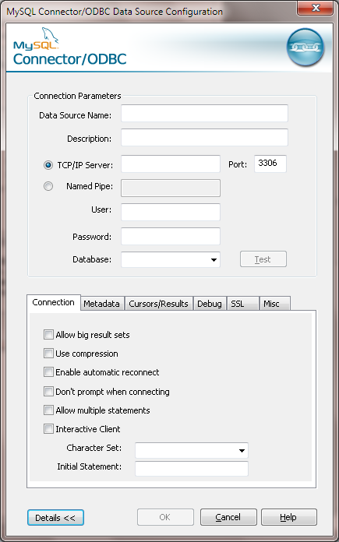Focus the Data Source Name field
The image size is (339, 542).
coord(204,114)
